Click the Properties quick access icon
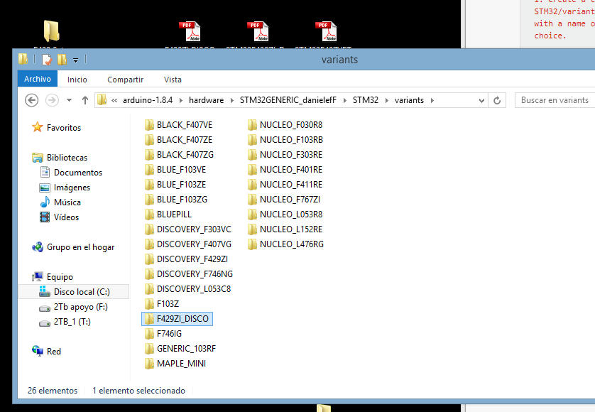This screenshot has width=595, height=412. pos(47,60)
